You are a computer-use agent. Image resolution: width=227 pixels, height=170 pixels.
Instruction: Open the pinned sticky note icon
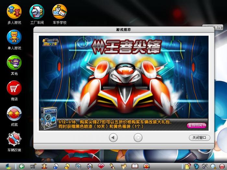tap(188, 166)
